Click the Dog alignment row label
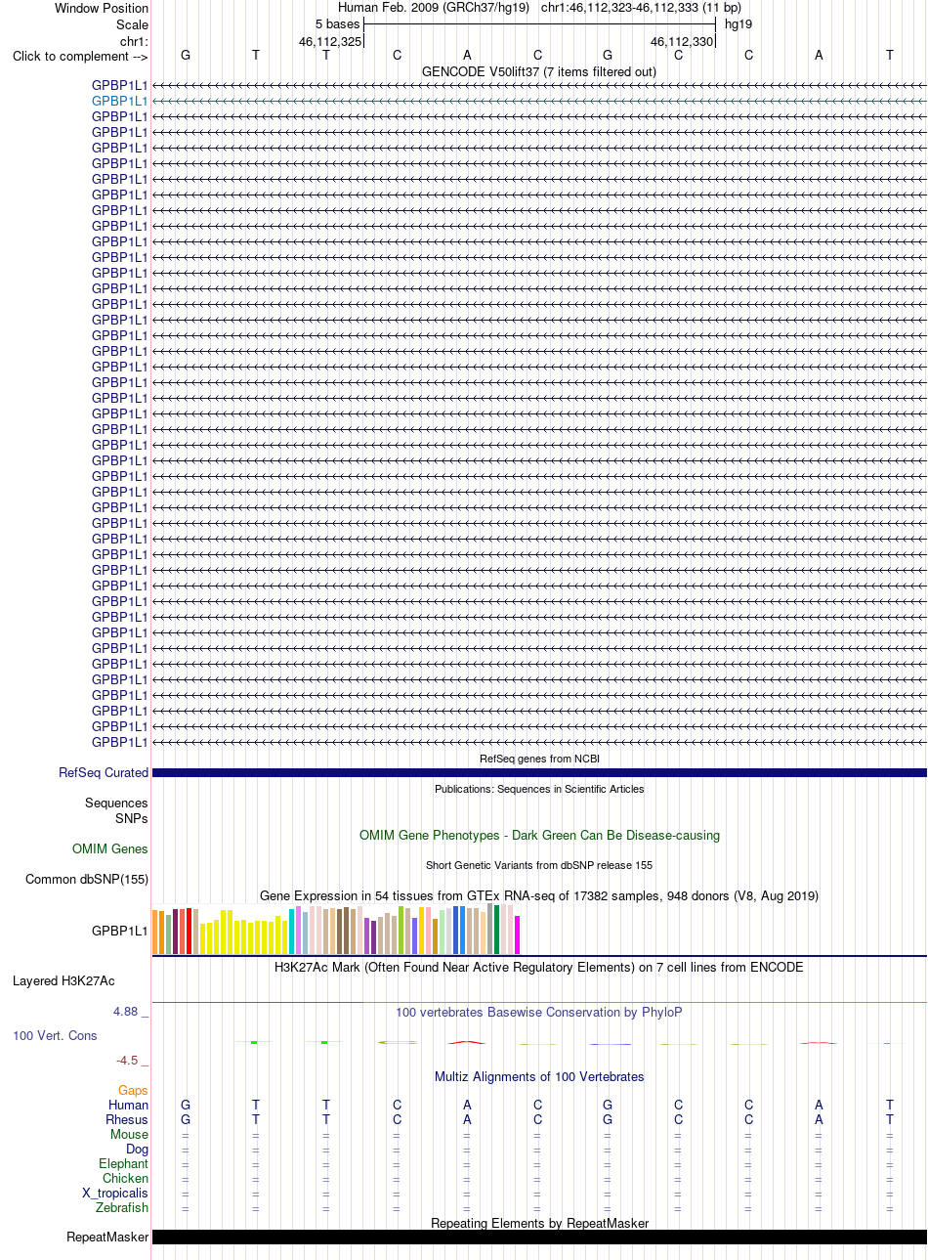928x1260 pixels. click(137, 1150)
